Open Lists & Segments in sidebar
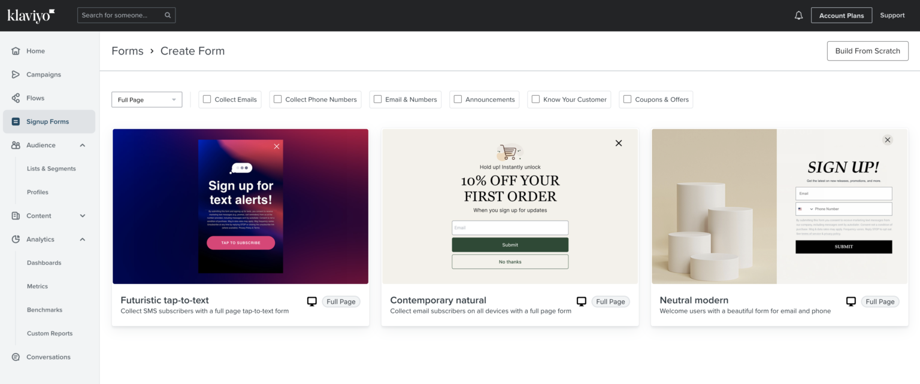920x384 pixels. pyautogui.click(x=52, y=169)
